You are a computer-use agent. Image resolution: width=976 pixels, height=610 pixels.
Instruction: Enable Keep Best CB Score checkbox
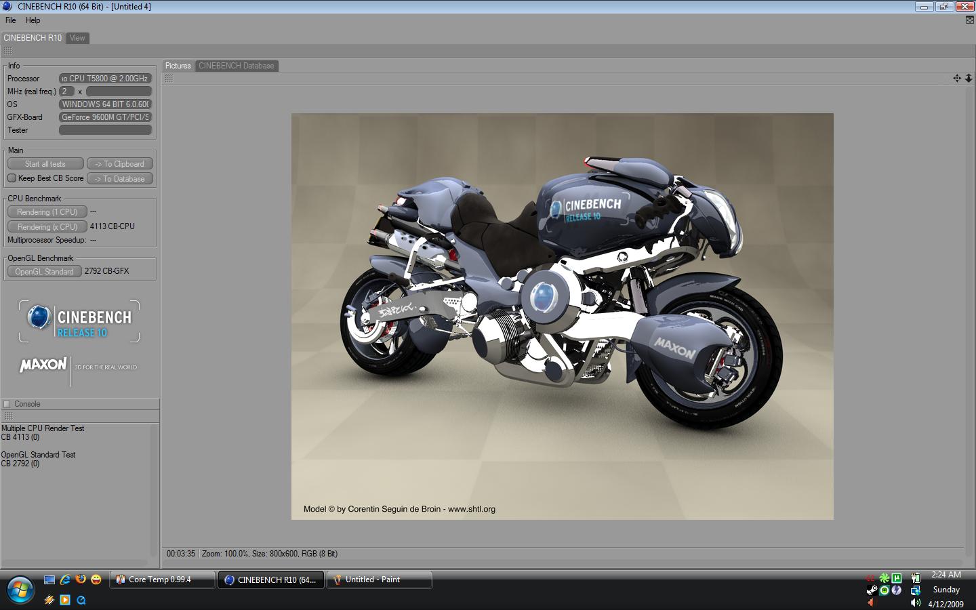tap(12, 178)
